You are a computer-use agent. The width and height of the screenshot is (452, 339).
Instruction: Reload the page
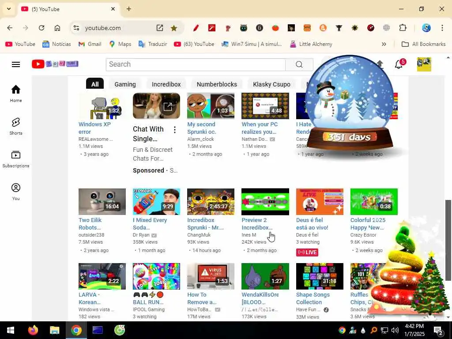(41, 28)
